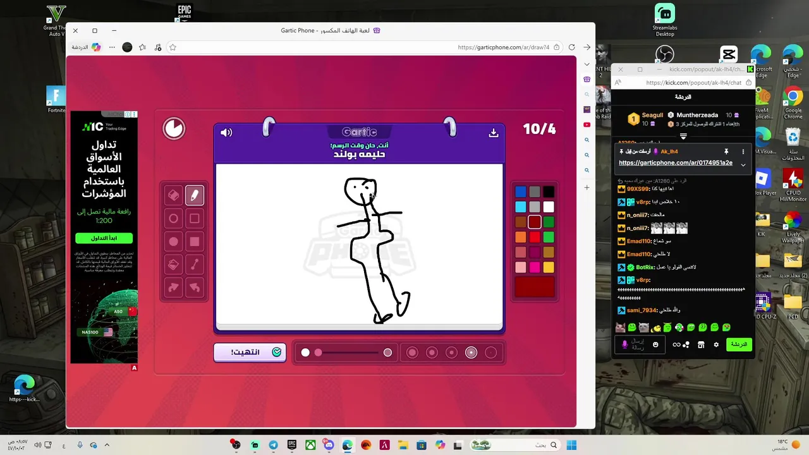This screenshot has width=809, height=455.
Task: Undo the last drawing stroke
Action: pyautogui.click(x=195, y=288)
